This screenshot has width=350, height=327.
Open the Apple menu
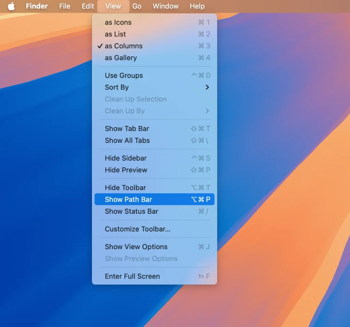tap(11, 6)
